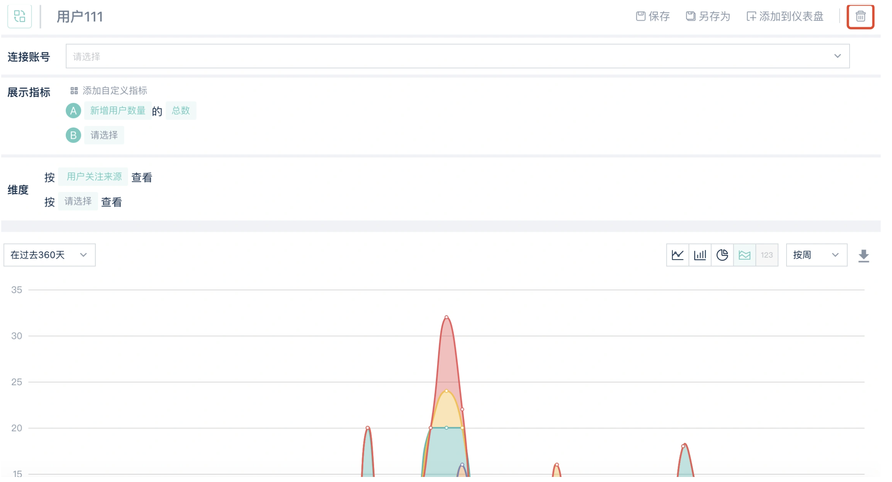Click the 用户111 chart title
This screenshot has width=892, height=482.
80,17
